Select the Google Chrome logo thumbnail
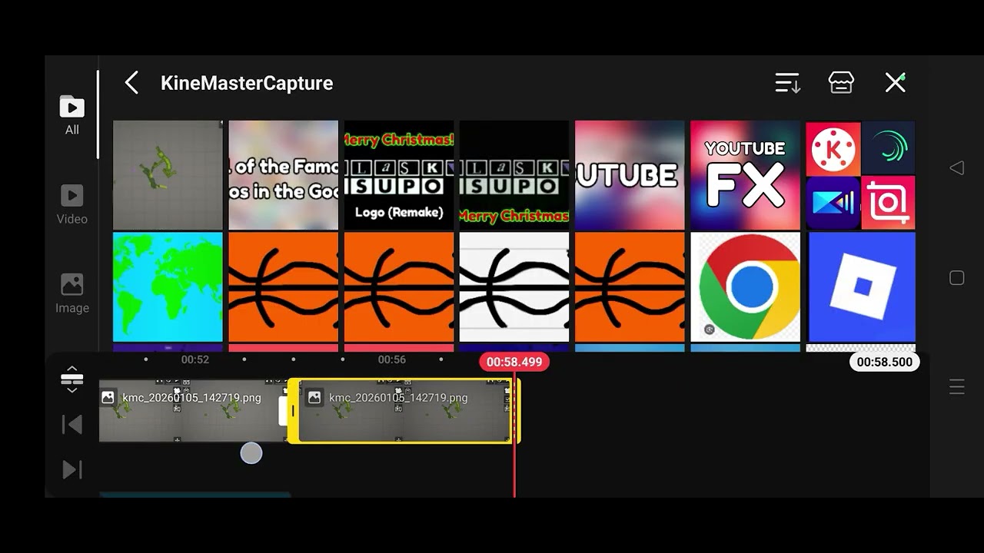Screen dimensions: 984x553 (x=745, y=287)
